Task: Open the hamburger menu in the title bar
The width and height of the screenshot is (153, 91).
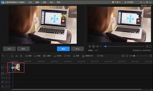Action: tap(141, 2)
